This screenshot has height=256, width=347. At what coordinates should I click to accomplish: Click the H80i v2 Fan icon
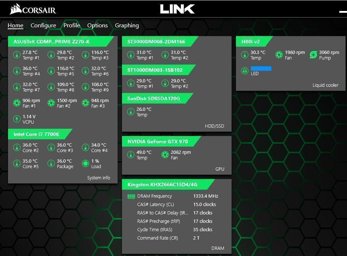[x=279, y=55]
